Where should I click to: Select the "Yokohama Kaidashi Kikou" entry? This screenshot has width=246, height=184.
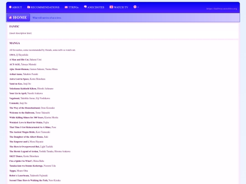[x=31, y=89]
